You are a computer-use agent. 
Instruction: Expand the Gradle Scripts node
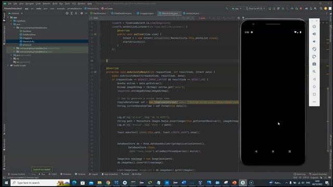(8, 65)
